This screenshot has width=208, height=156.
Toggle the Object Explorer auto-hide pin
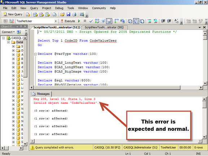[21, 26]
